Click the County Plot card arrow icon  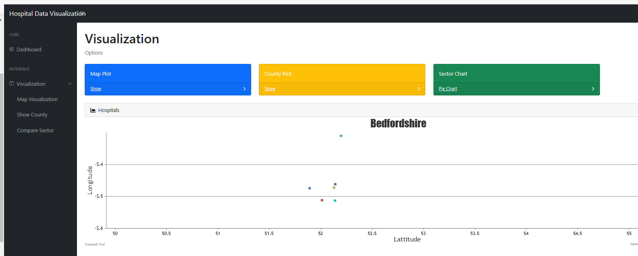pos(419,89)
